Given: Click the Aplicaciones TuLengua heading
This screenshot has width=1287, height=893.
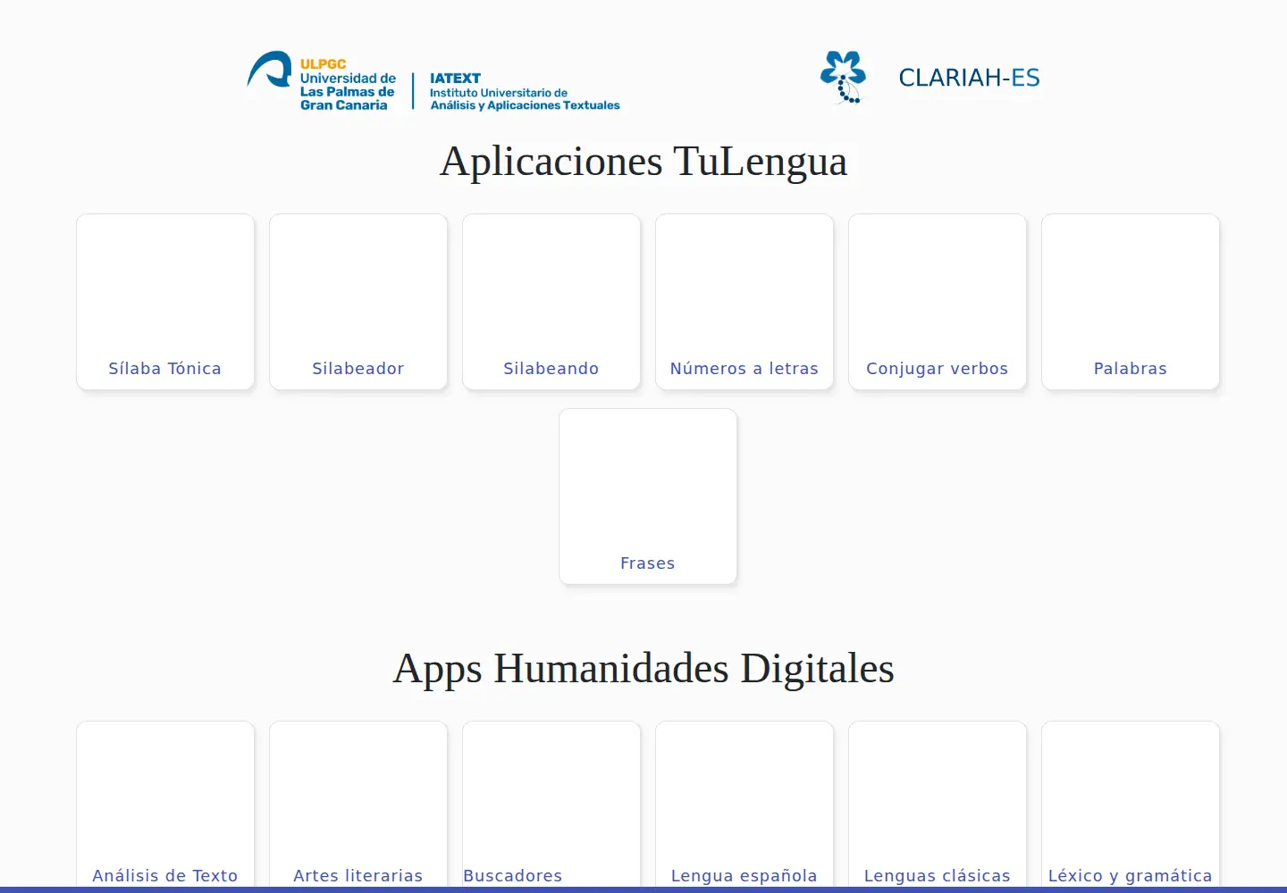Looking at the screenshot, I should (643, 162).
